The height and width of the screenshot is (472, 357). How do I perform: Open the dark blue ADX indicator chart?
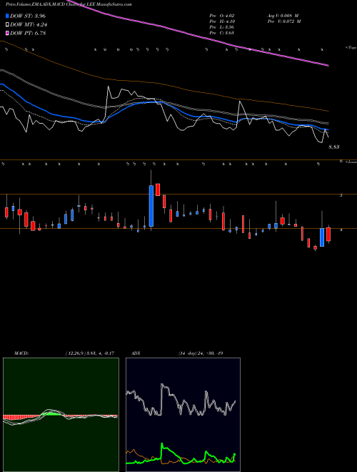tap(183, 415)
